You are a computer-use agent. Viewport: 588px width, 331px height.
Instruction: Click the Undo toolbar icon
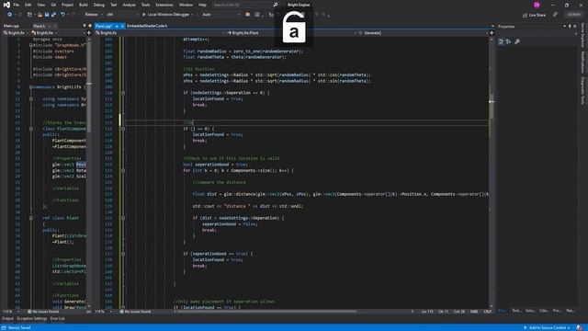coord(62,15)
